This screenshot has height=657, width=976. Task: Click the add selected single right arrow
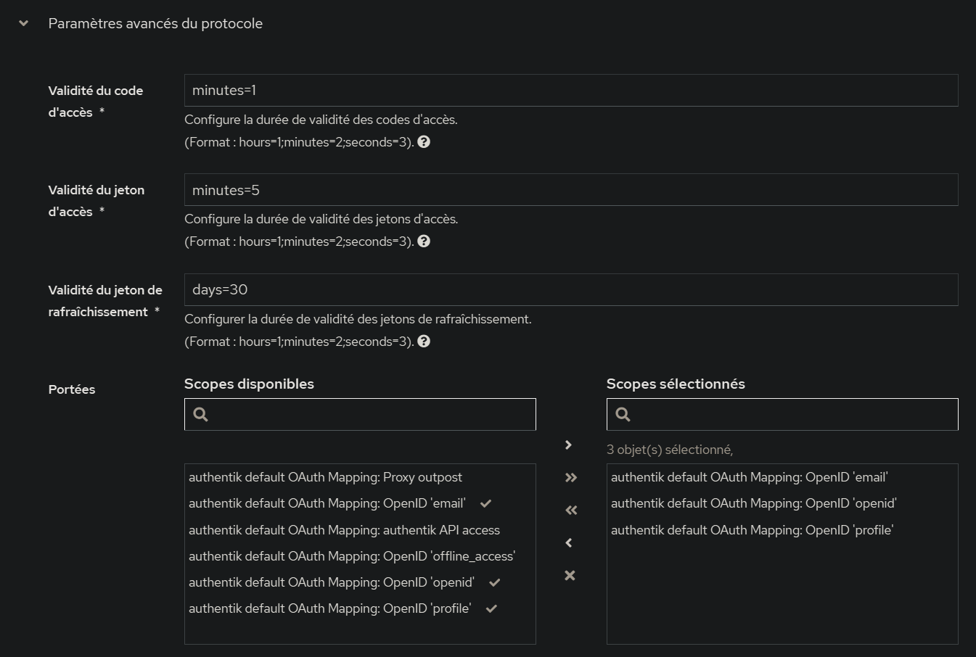(570, 445)
